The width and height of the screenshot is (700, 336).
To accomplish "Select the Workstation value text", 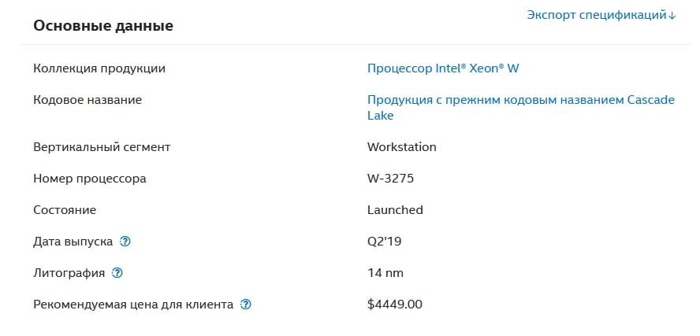I will coord(402,147).
